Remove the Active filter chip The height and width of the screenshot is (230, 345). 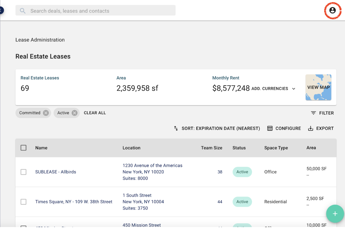pyautogui.click(x=74, y=113)
